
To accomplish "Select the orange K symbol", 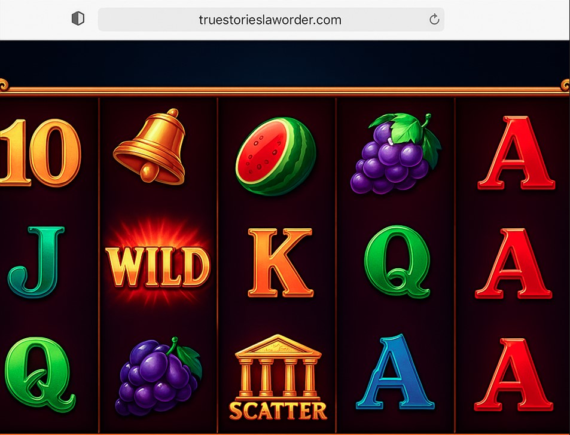I will pyautogui.click(x=281, y=262).
